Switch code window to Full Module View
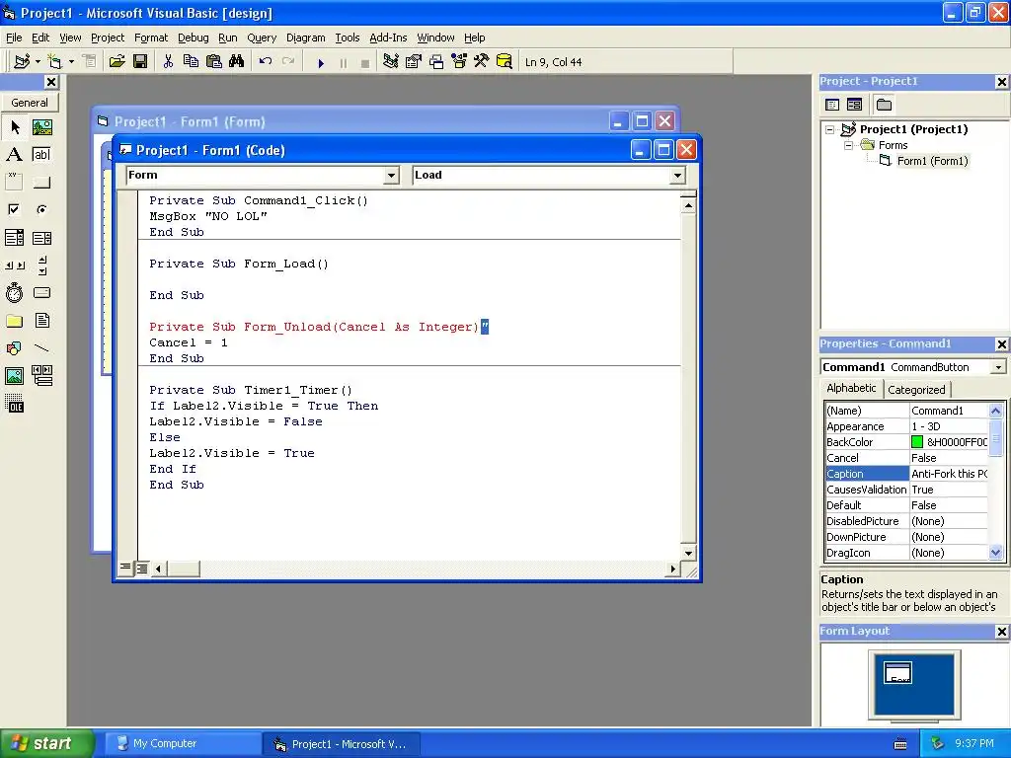 click(x=142, y=568)
